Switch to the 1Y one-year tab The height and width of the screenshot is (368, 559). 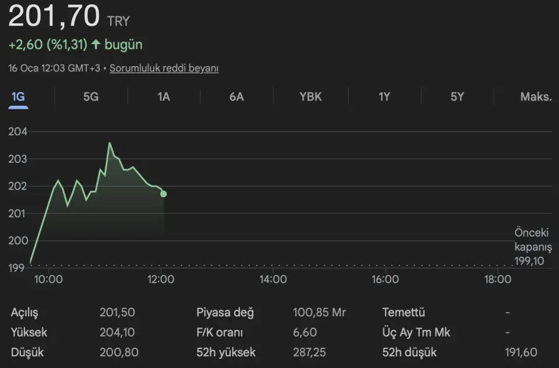click(x=384, y=97)
